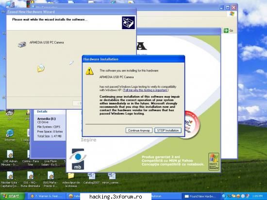Click 'File System: CDFS' in Details pane

(x=49, y=127)
